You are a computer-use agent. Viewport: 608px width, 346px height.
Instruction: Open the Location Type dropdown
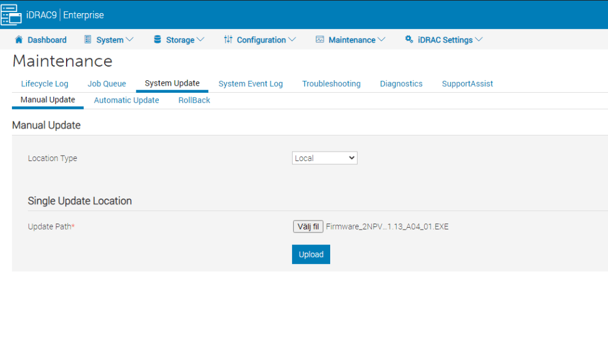tap(324, 158)
